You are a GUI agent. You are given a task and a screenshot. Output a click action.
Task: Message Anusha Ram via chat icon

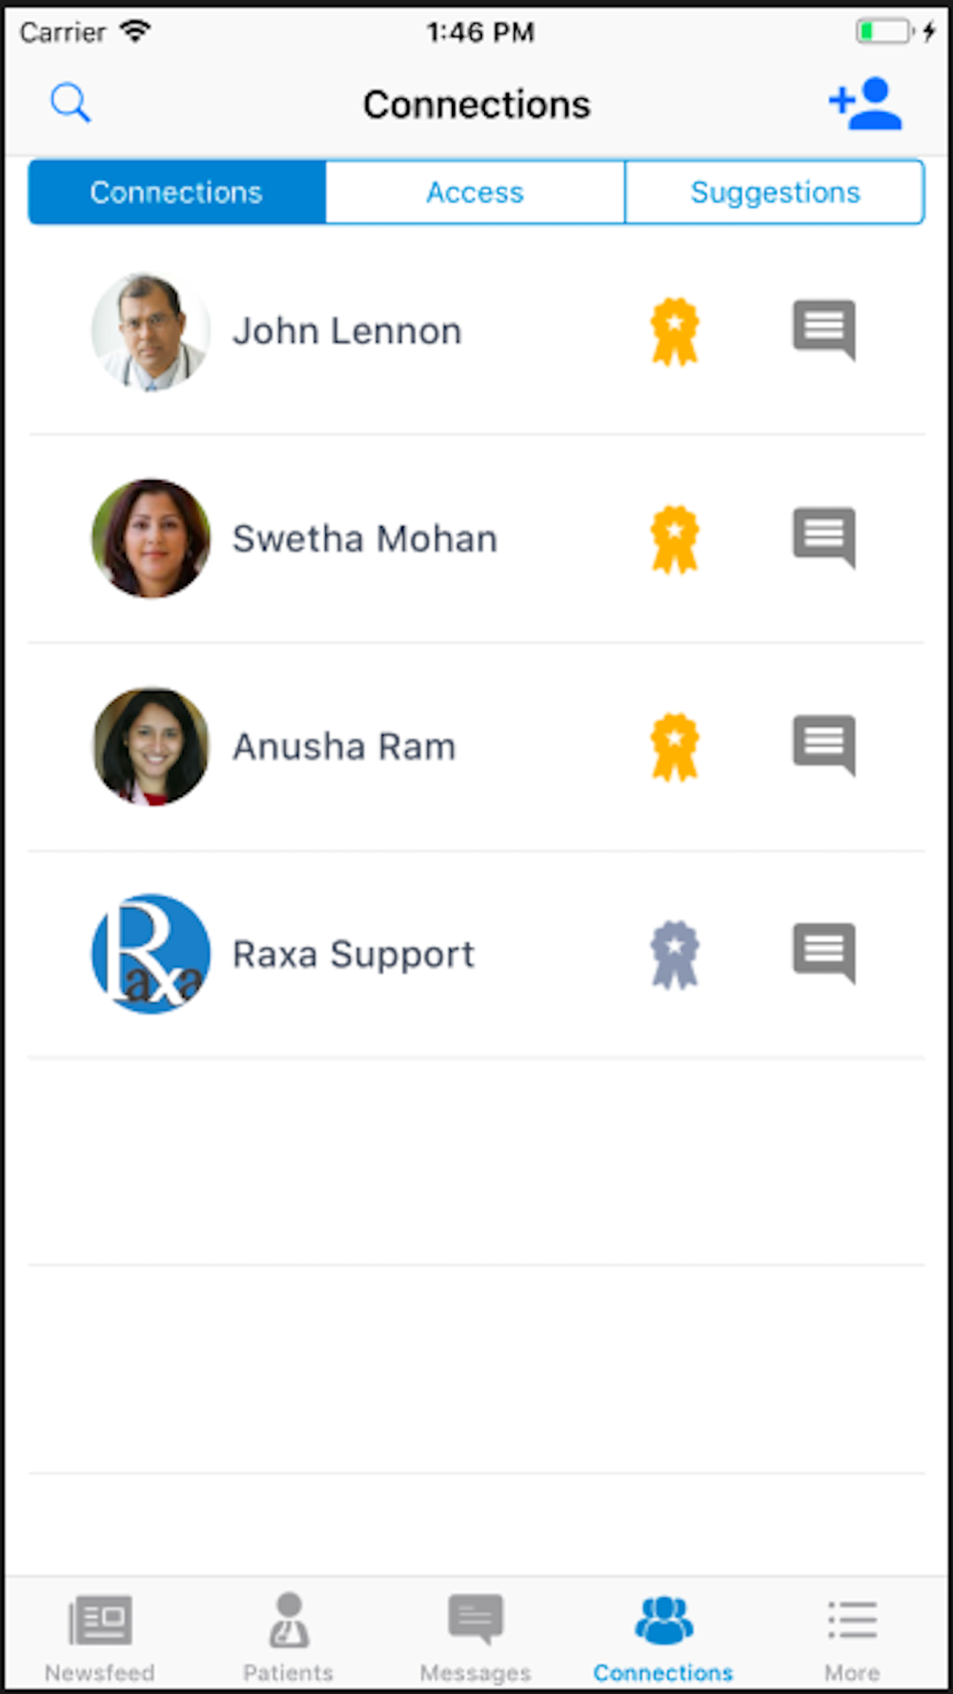[823, 744]
